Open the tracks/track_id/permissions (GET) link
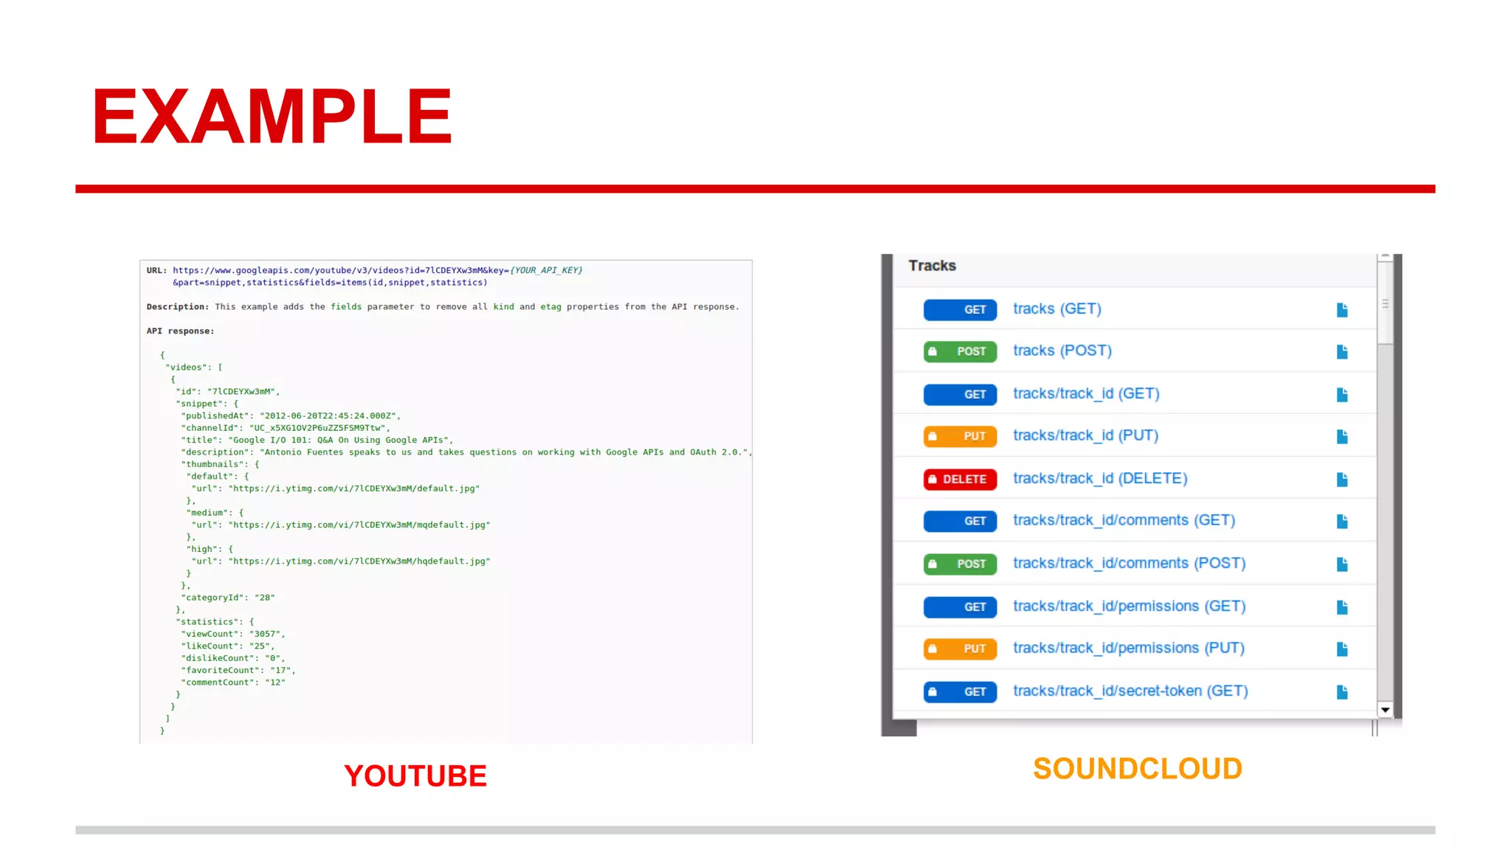 tap(1129, 607)
